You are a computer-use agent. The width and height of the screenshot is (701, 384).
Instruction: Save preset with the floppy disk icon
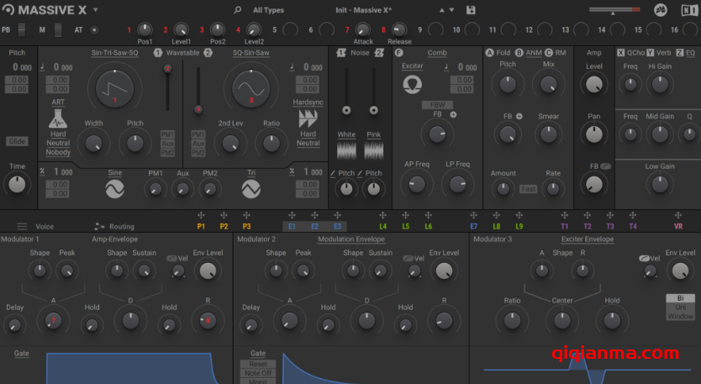pyautogui.click(x=471, y=10)
